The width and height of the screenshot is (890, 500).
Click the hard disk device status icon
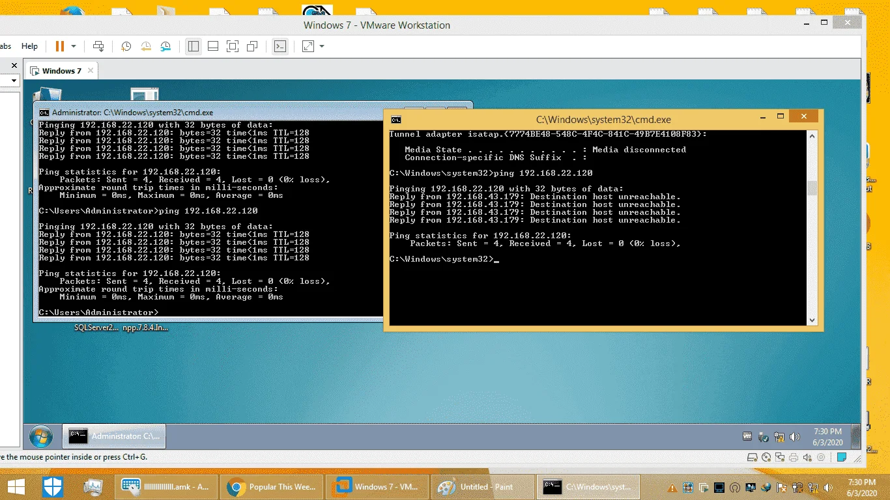coord(753,457)
